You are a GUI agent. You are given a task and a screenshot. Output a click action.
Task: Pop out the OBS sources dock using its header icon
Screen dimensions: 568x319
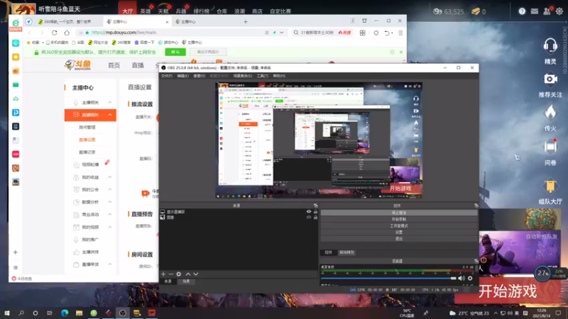[x=315, y=206]
